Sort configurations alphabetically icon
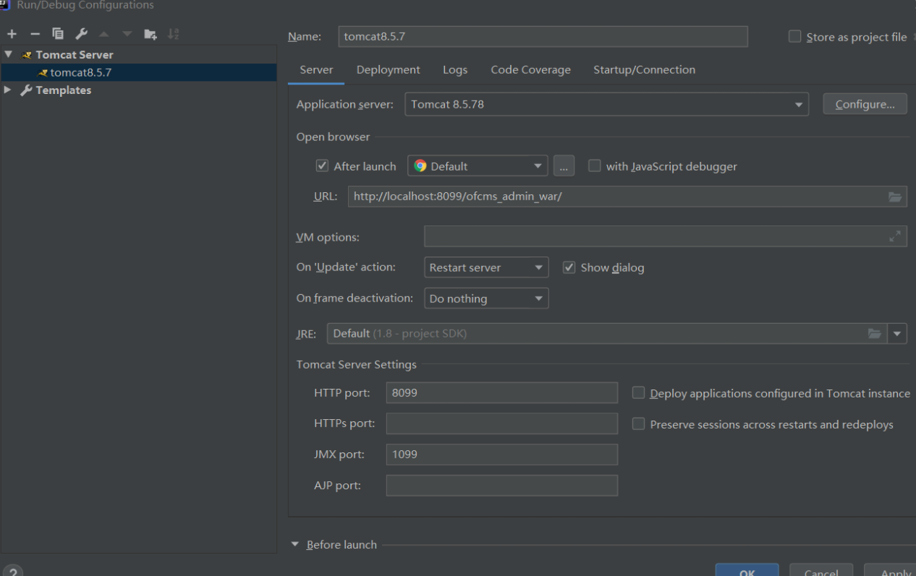The width and height of the screenshot is (916, 576). tap(173, 34)
